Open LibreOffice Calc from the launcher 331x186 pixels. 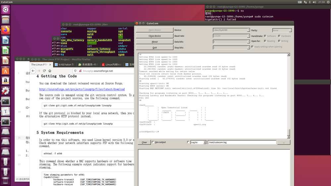click(6, 50)
